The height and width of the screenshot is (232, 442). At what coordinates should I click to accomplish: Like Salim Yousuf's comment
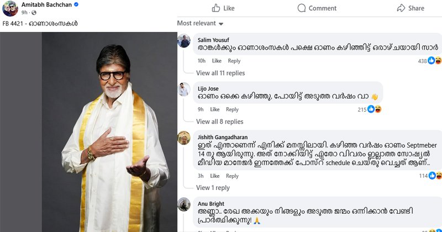tap(217, 61)
